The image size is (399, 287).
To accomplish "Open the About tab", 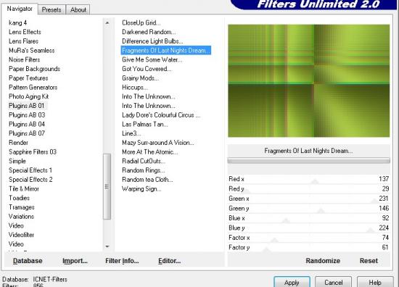I will coord(78,9).
